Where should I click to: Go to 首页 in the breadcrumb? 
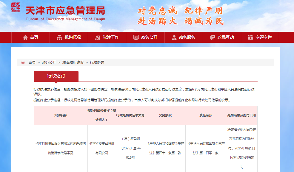(x=32, y=62)
